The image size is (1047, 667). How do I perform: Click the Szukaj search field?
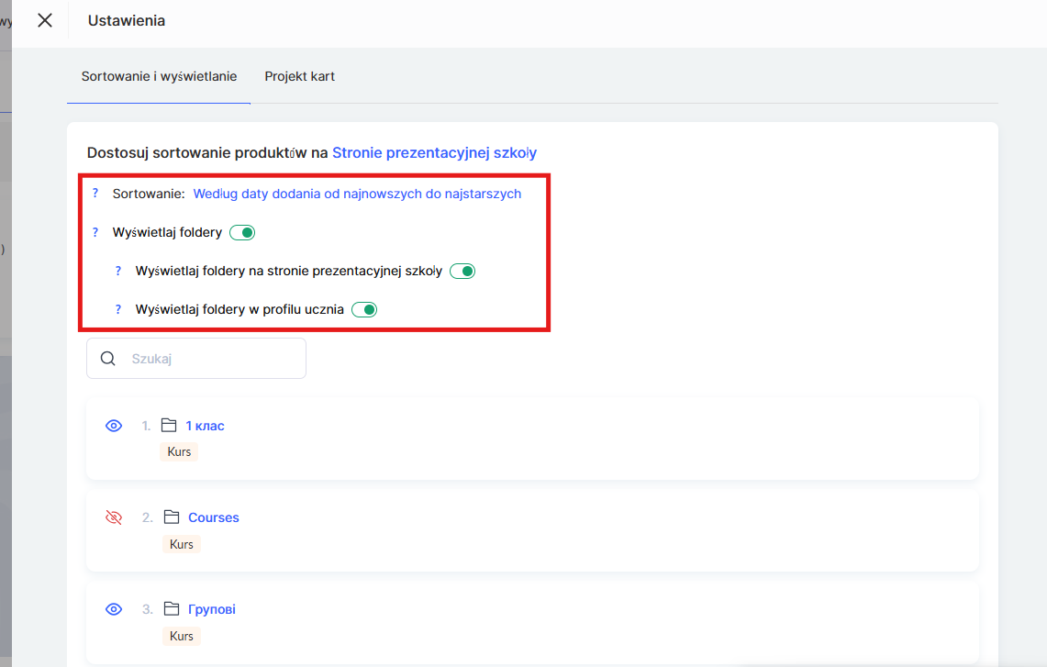click(211, 359)
